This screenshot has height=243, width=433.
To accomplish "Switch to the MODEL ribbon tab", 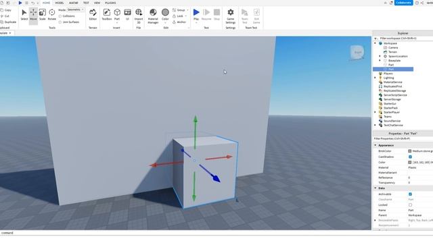I will pos(60,3).
